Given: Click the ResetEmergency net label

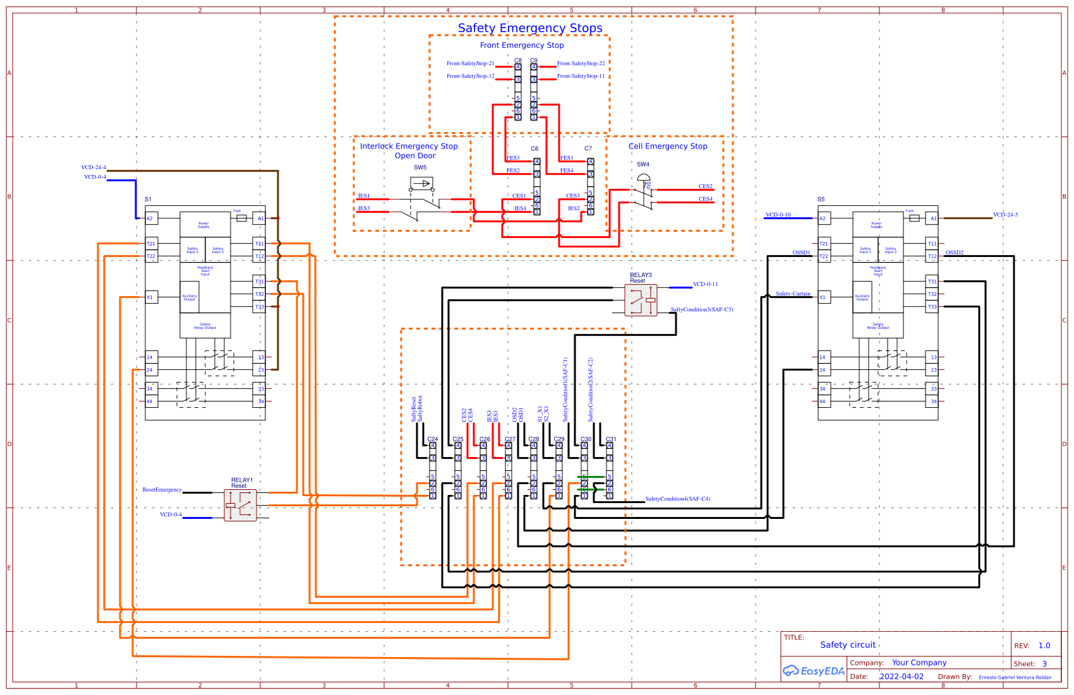Looking at the screenshot, I should tap(162, 489).
